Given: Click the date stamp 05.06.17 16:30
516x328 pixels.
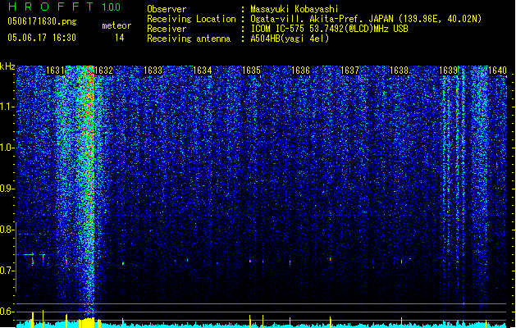Looking at the screenshot, I should [42, 38].
